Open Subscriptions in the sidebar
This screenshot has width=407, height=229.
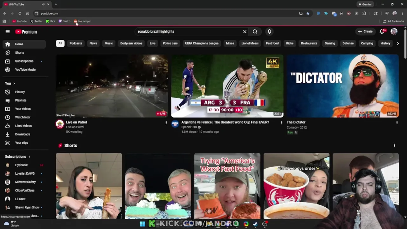pos(24,61)
